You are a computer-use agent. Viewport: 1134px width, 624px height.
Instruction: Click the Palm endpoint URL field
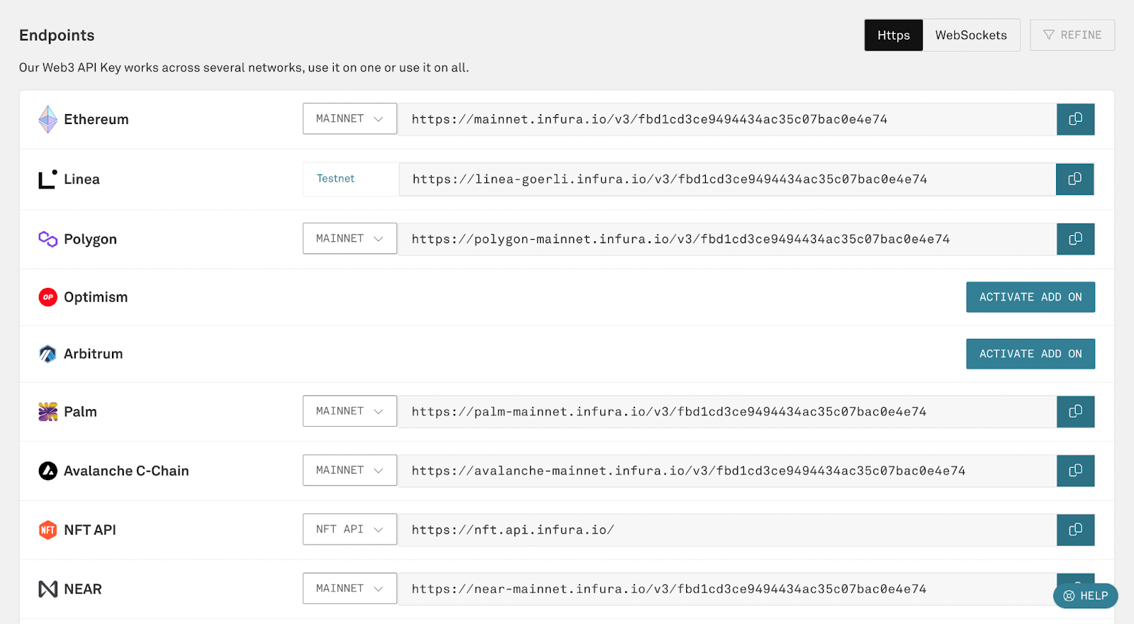pos(727,411)
